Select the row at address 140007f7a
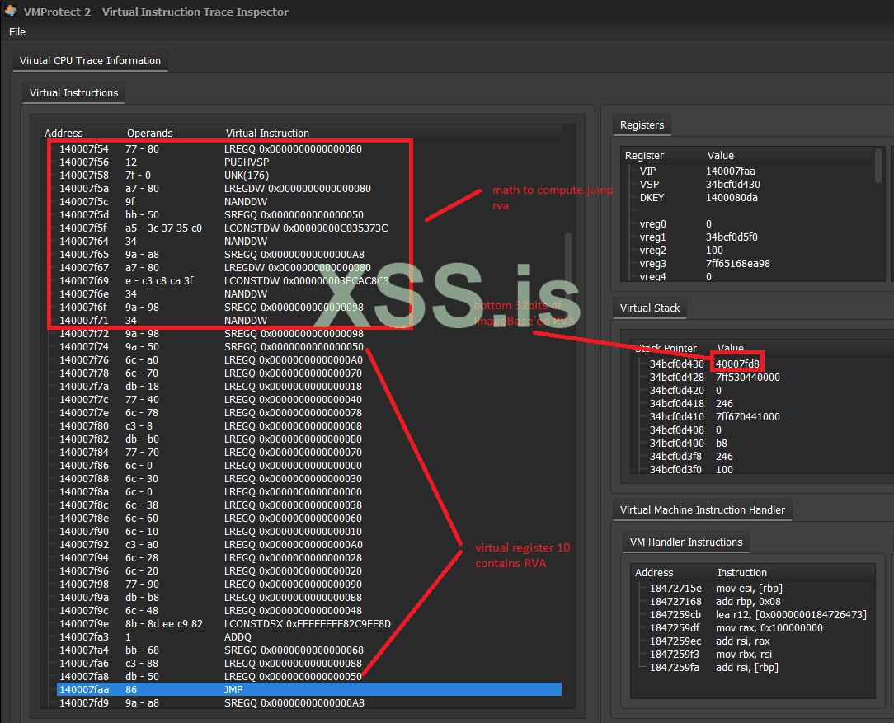This screenshot has width=894, height=723. (309, 387)
